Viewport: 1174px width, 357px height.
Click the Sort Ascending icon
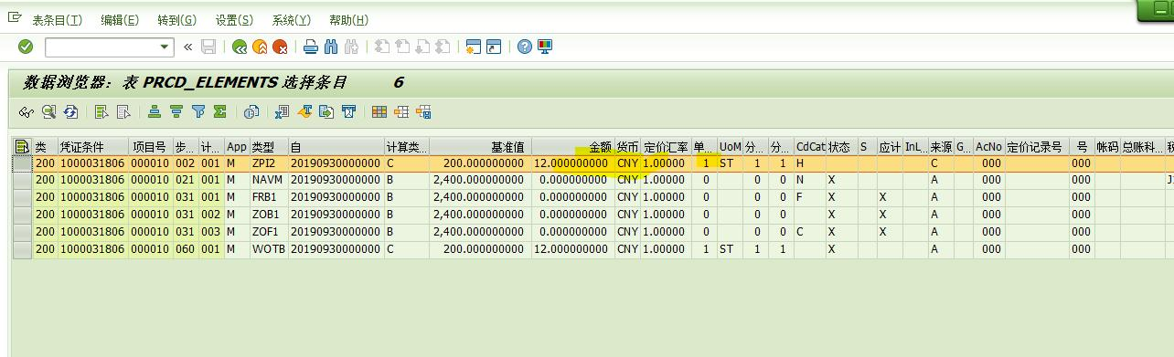[155, 111]
